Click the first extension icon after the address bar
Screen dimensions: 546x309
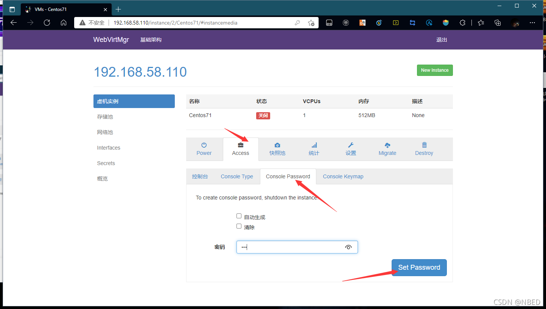coord(329,23)
